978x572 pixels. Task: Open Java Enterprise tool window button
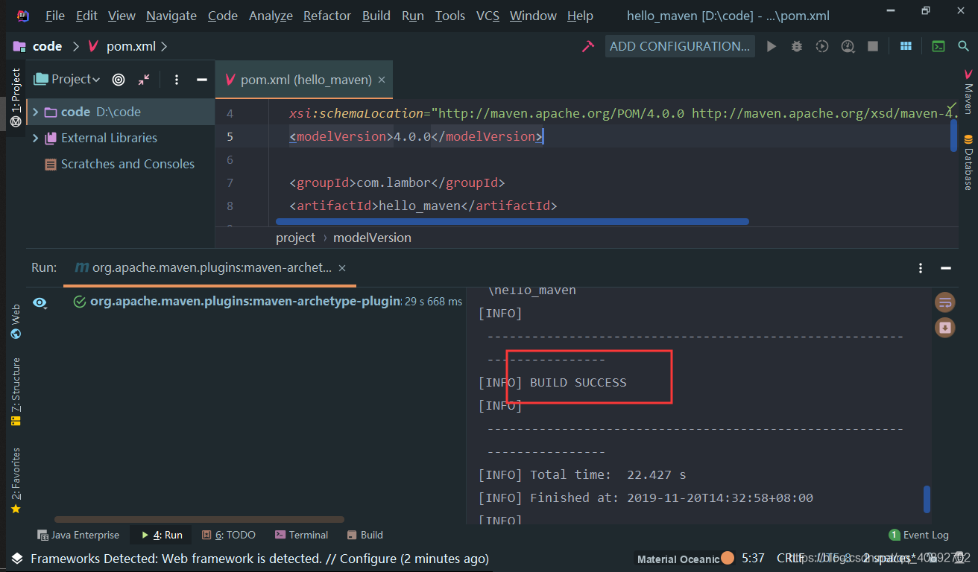pyautogui.click(x=78, y=535)
